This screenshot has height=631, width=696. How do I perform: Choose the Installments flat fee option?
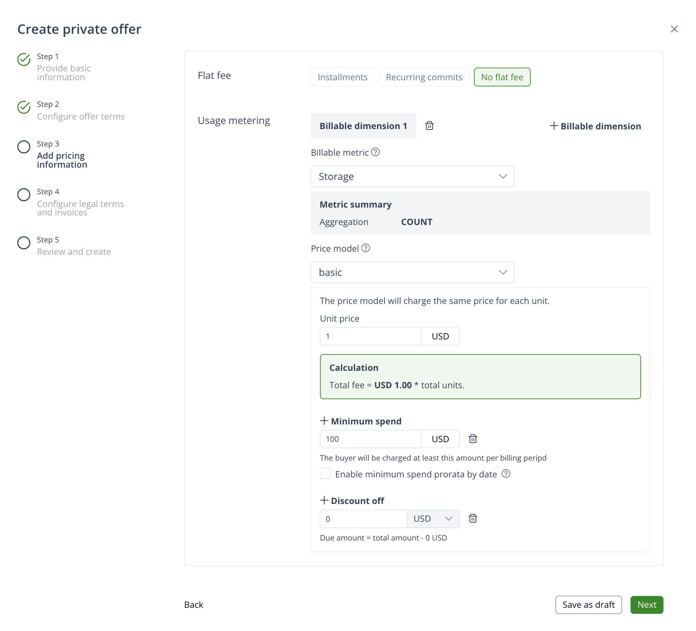pos(342,77)
